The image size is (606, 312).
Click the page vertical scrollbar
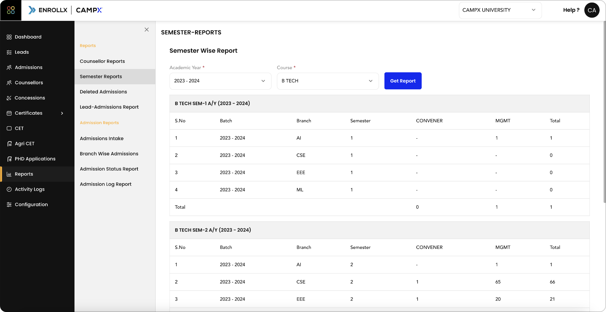pyautogui.click(x=604, y=112)
